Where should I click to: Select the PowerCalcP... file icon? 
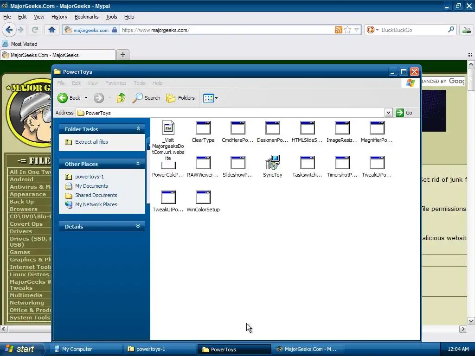tap(168, 165)
